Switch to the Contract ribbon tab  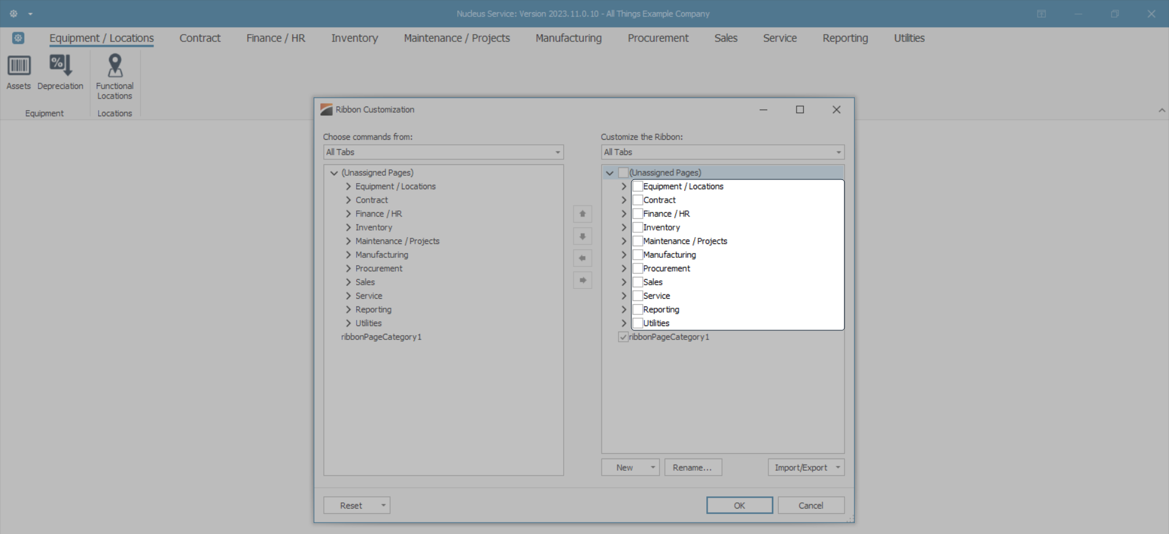click(200, 38)
